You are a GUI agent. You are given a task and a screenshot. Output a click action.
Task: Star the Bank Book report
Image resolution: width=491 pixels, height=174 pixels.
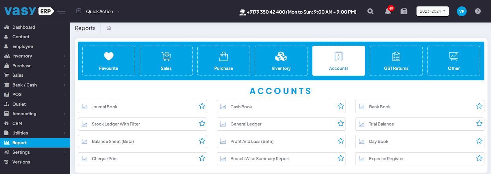coord(479,106)
